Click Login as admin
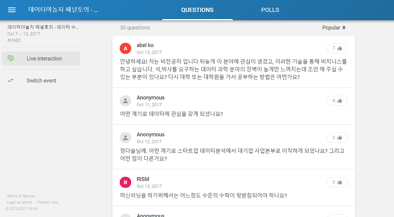394x217 pixels. 19,202
